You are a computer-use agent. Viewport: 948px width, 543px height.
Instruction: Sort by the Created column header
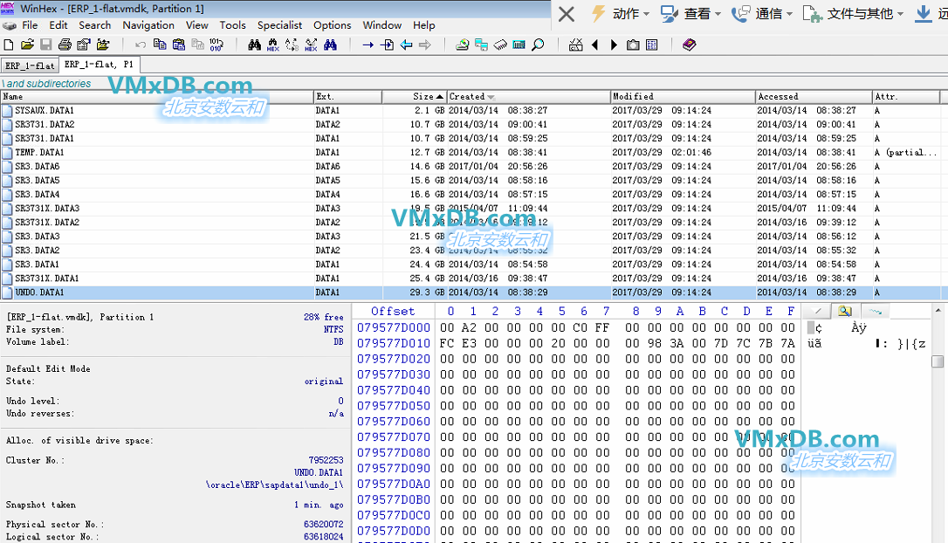528,97
